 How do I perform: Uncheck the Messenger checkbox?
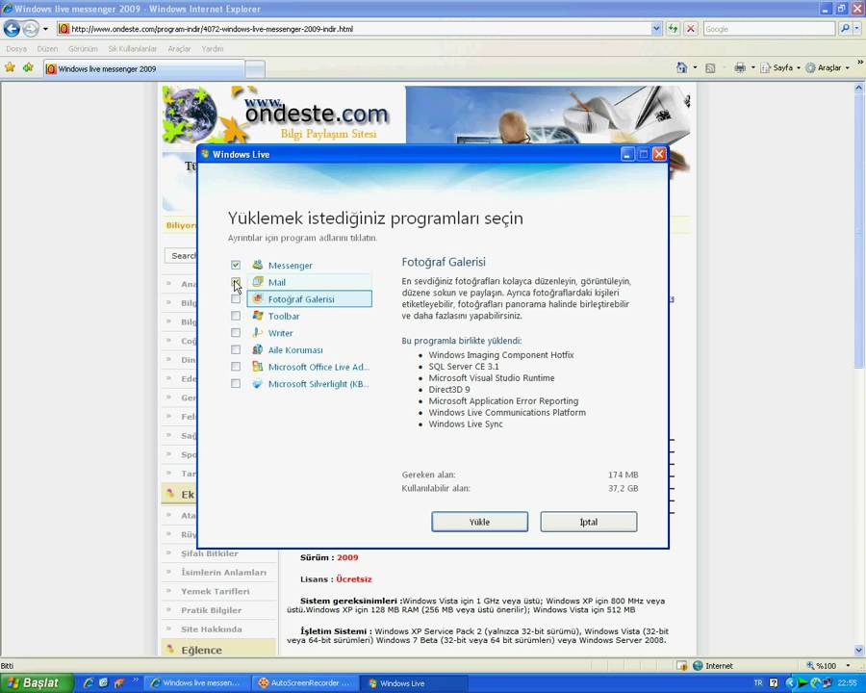[x=236, y=265]
